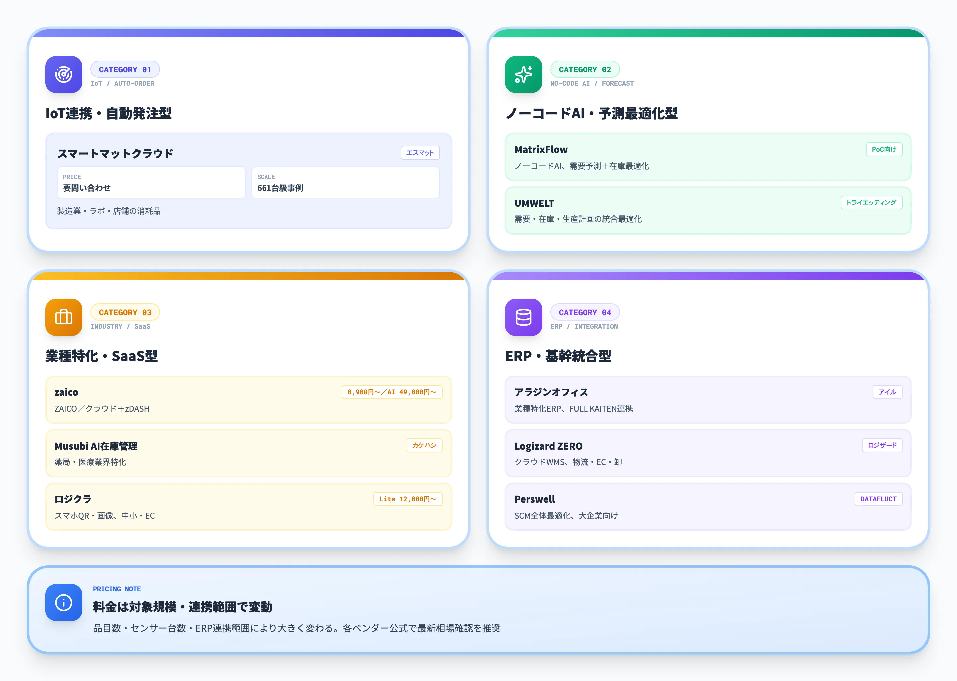Click the zaico pricing badge 8,980円〜
Screen dimensions: 957x681
[x=392, y=392]
